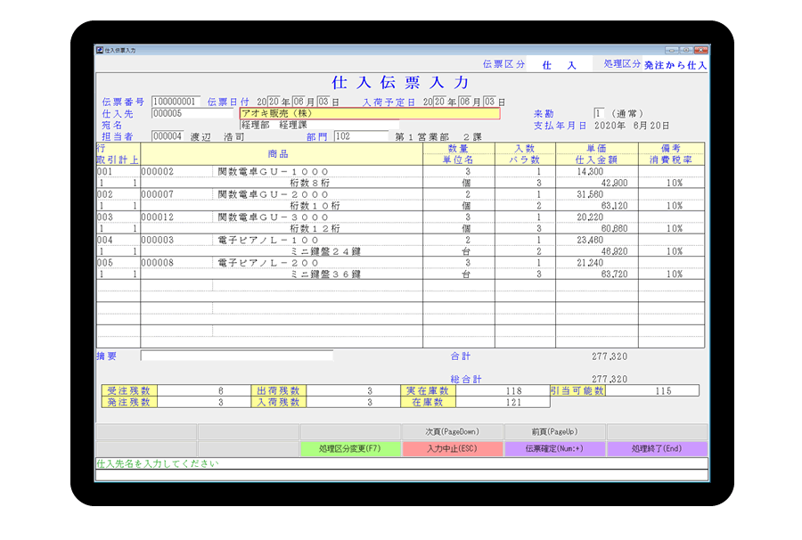The image size is (802, 540).
Task: Click the 担当者 code field 000004
Action: click(168, 136)
